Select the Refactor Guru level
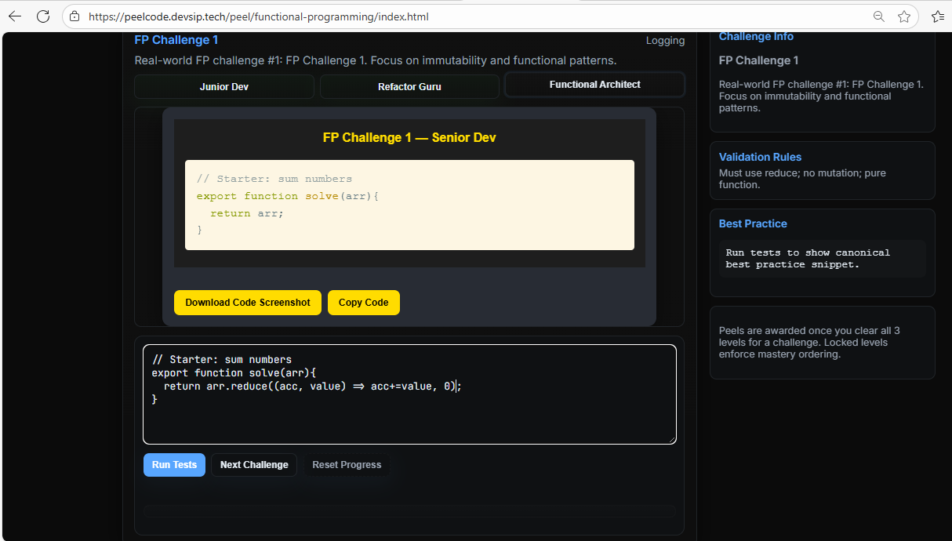 click(409, 86)
